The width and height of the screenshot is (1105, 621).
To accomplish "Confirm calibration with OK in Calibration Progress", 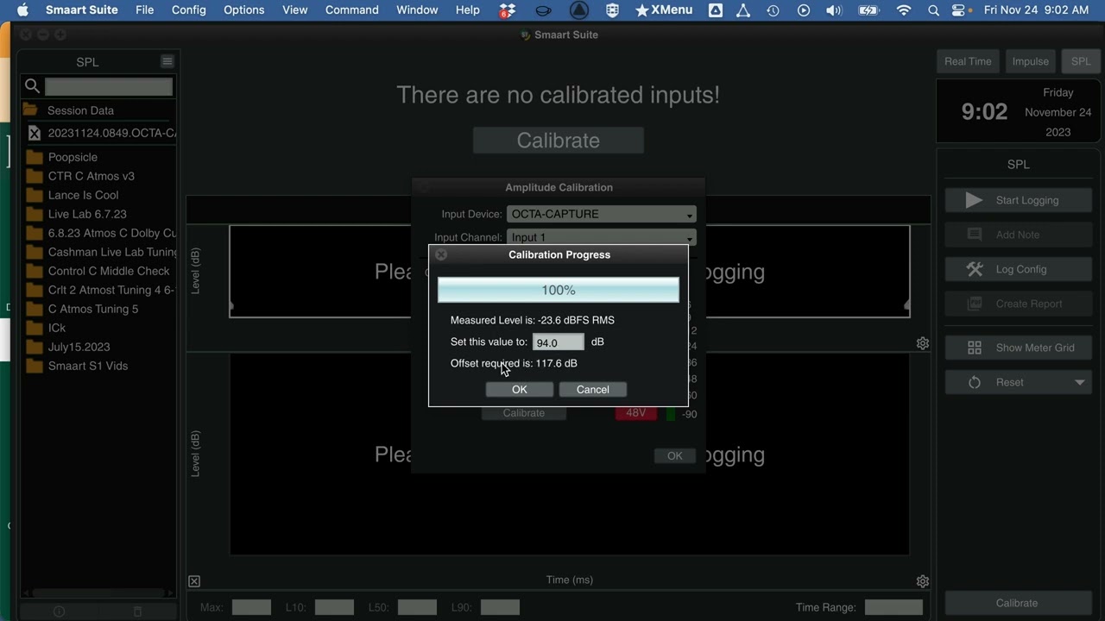I will [520, 390].
